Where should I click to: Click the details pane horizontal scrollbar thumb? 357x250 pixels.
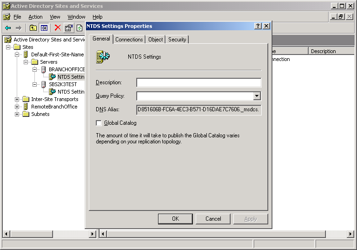[x=216, y=234]
